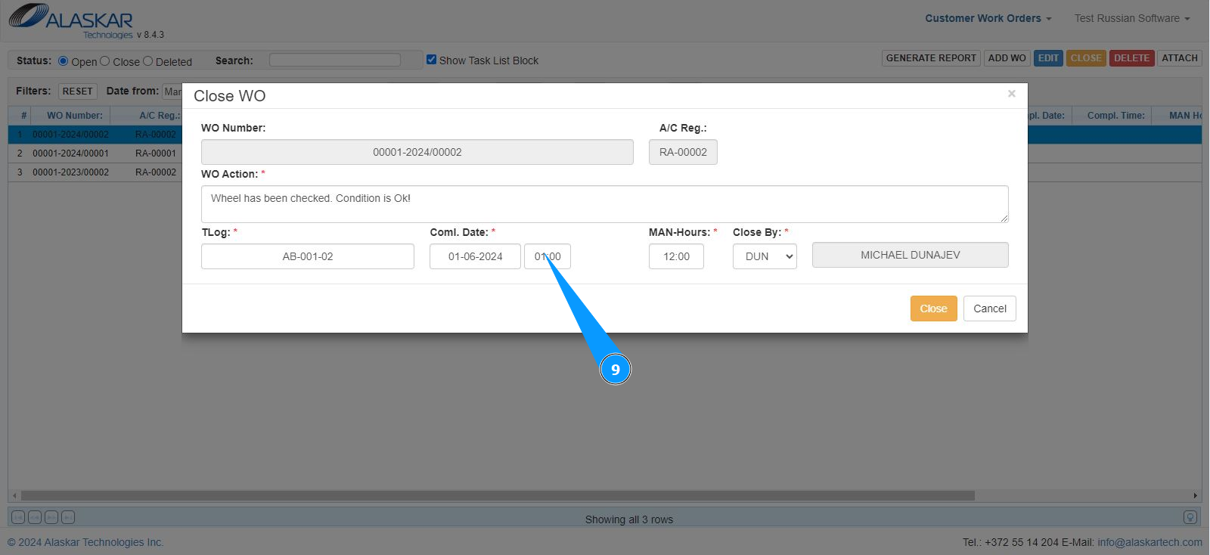Select the Open status radio button
Viewport: 1210px width, 555px height.
tap(64, 60)
